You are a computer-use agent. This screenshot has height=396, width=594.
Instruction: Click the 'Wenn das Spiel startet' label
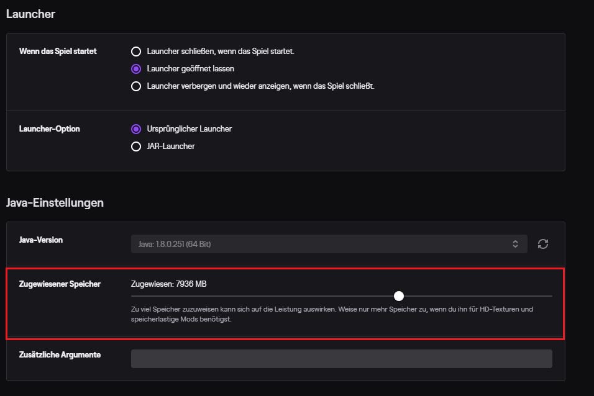click(58, 51)
